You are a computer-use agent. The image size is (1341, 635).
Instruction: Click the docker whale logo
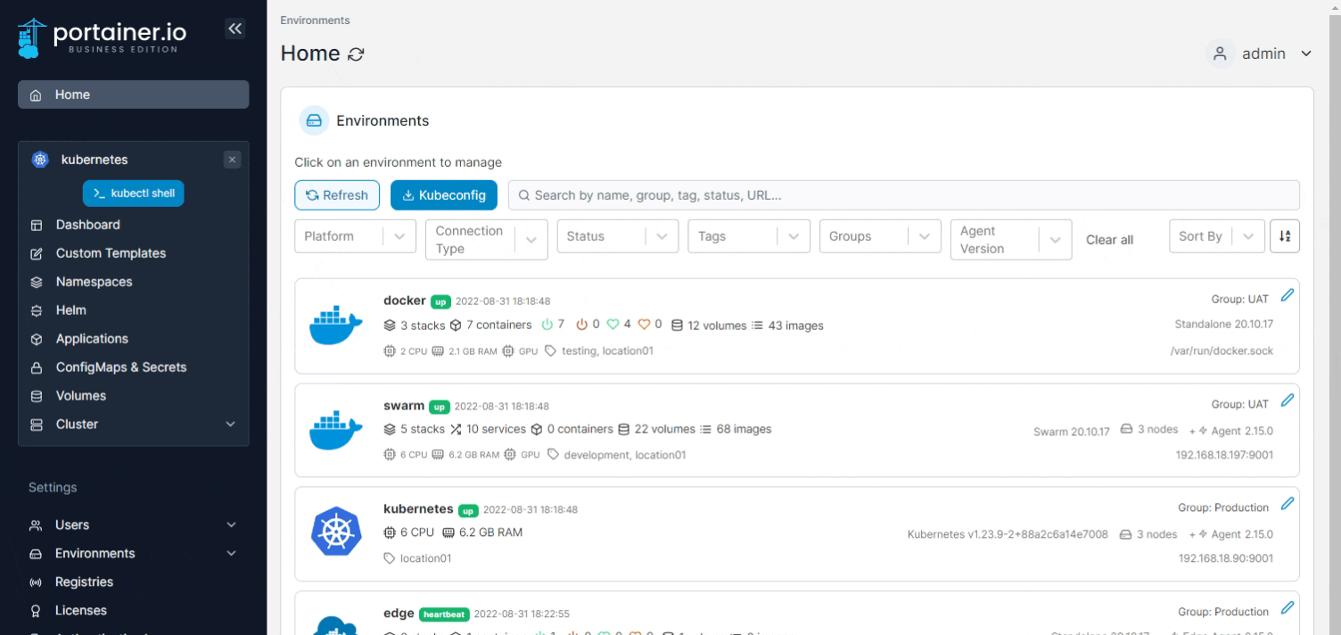click(336, 326)
